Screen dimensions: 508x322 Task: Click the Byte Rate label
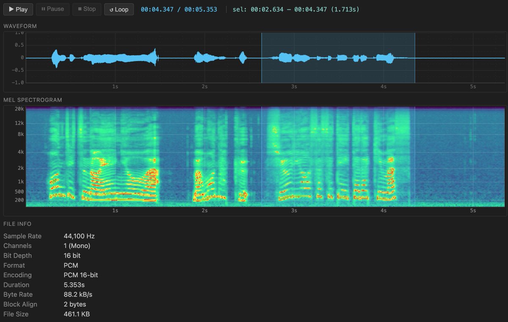tap(18, 295)
